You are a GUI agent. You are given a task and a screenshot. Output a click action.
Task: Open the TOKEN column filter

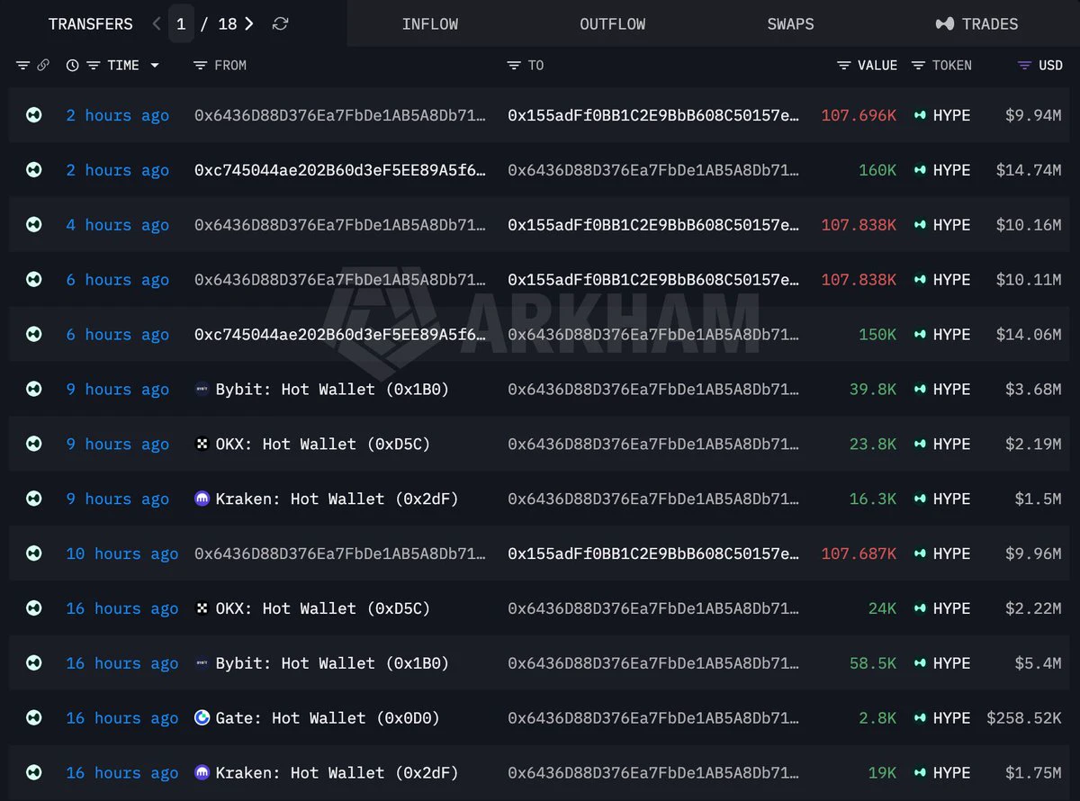[918, 65]
